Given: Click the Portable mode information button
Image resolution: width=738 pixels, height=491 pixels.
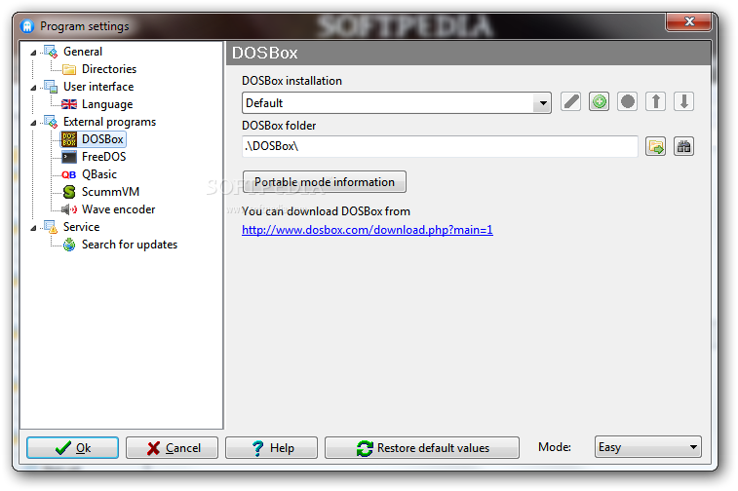Looking at the screenshot, I should pos(325,182).
